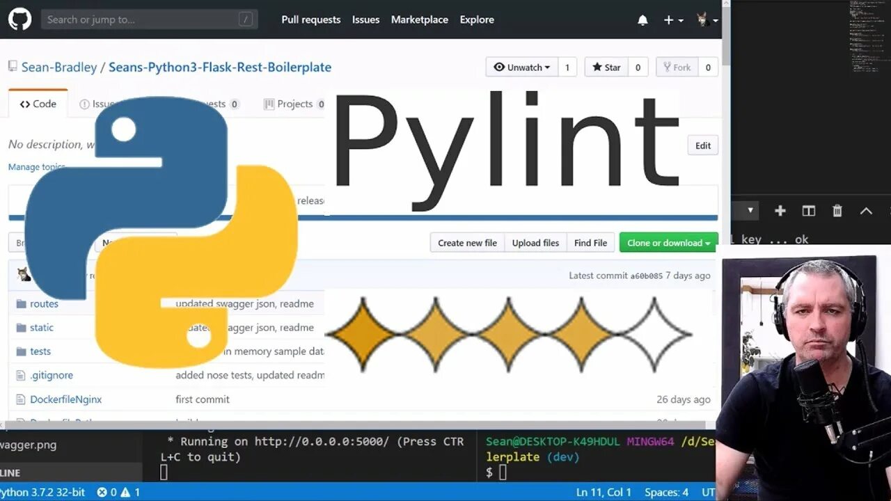Image resolution: width=891 pixels, height=501 pixels.
Task: Click the Fork button
Action: tap(677, 67)
